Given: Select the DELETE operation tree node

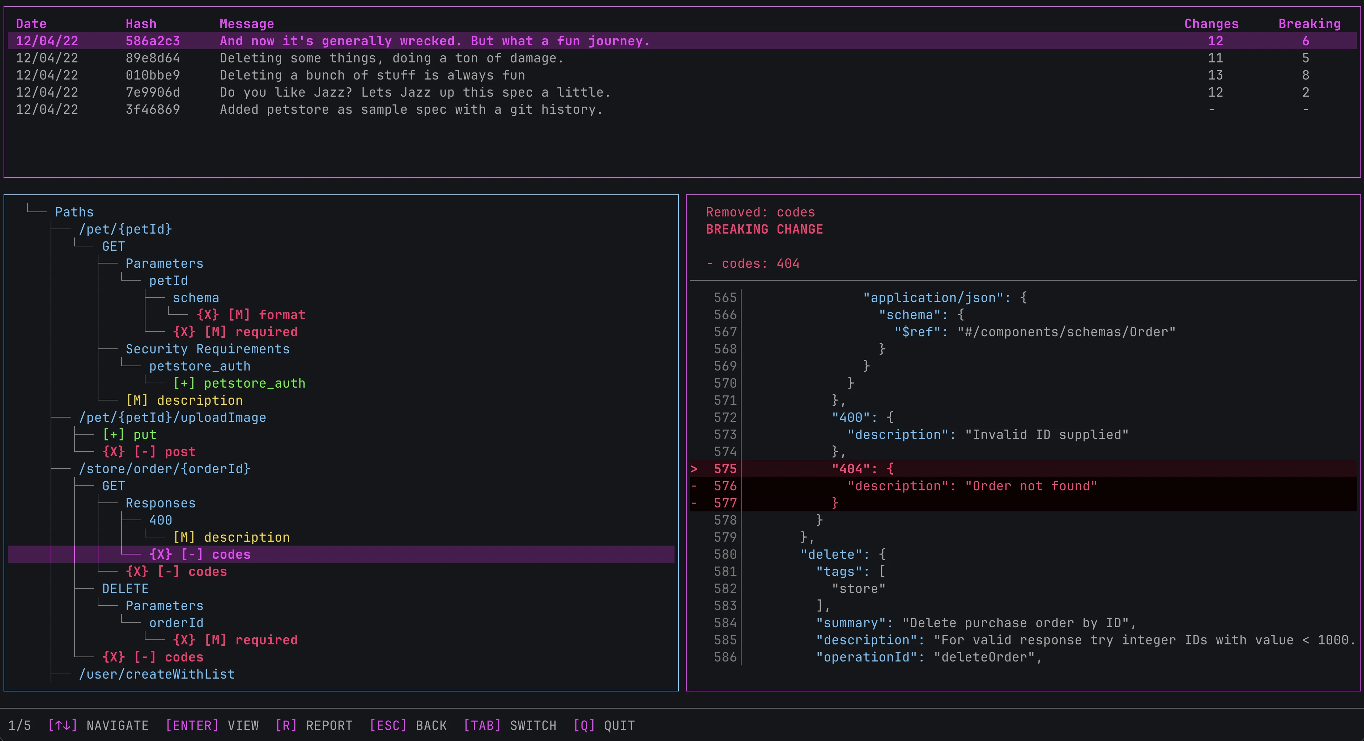Looking at the screenshot, I should pyautogui.click(x=125, y=588).
